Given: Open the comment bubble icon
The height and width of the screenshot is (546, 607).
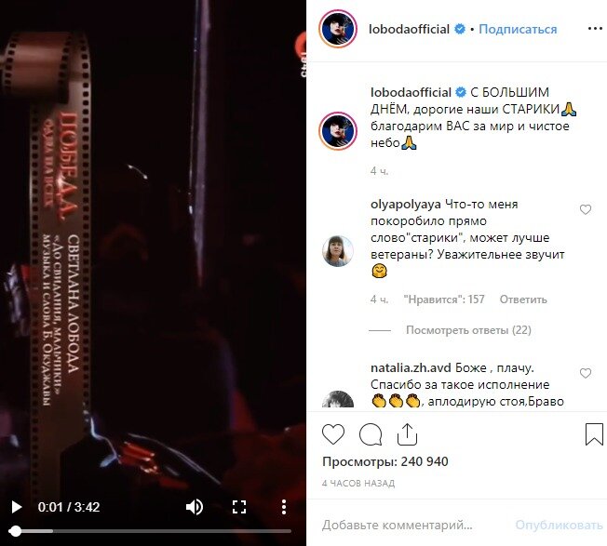Looking at the screenshot, I should tap(371, 434).
